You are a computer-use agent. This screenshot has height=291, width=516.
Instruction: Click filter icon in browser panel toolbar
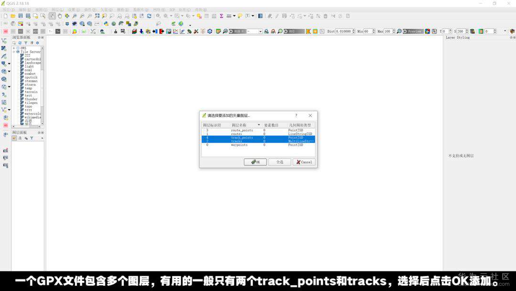pos(26,43)
